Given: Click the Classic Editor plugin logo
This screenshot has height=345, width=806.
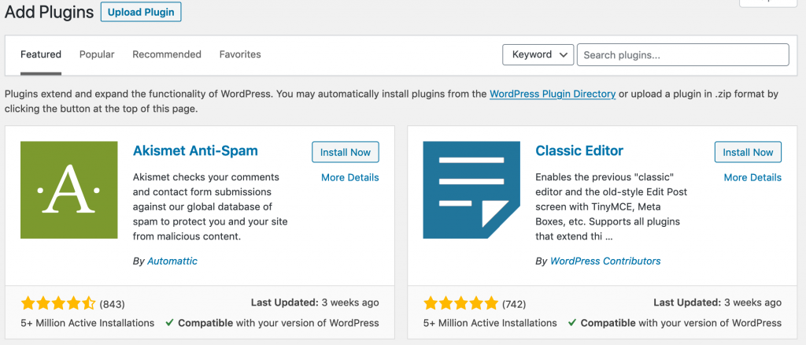Looking at the screenshot, I should point(471,191).
